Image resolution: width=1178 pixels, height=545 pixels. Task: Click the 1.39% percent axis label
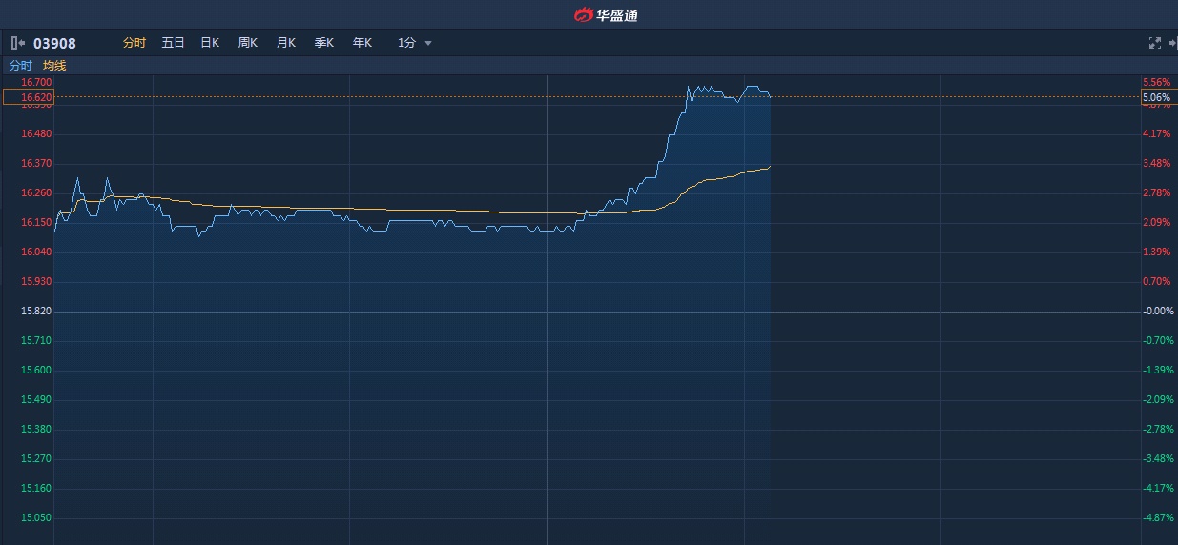tap(1156, 252)
